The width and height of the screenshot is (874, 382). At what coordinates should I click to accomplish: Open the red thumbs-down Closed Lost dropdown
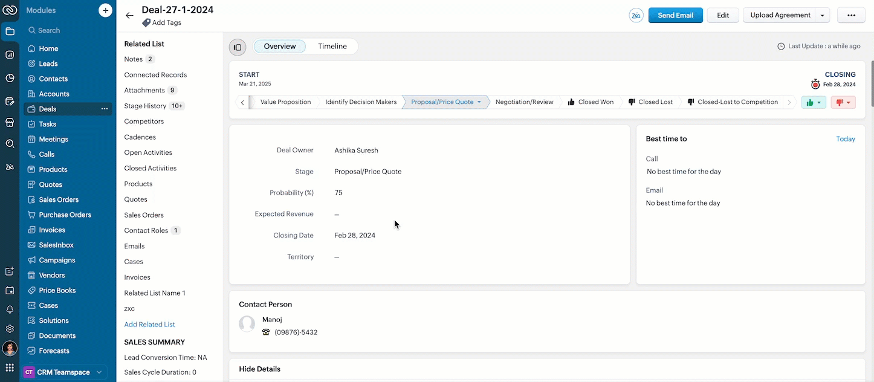click(843, 103)
